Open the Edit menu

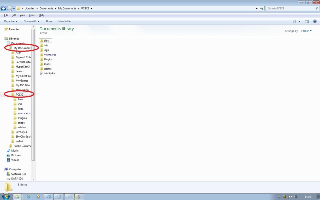pyautogui.click(x=14, y=15)
